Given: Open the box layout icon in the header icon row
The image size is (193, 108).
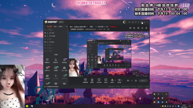Looking at the screenshot, I should coord(138,28).
